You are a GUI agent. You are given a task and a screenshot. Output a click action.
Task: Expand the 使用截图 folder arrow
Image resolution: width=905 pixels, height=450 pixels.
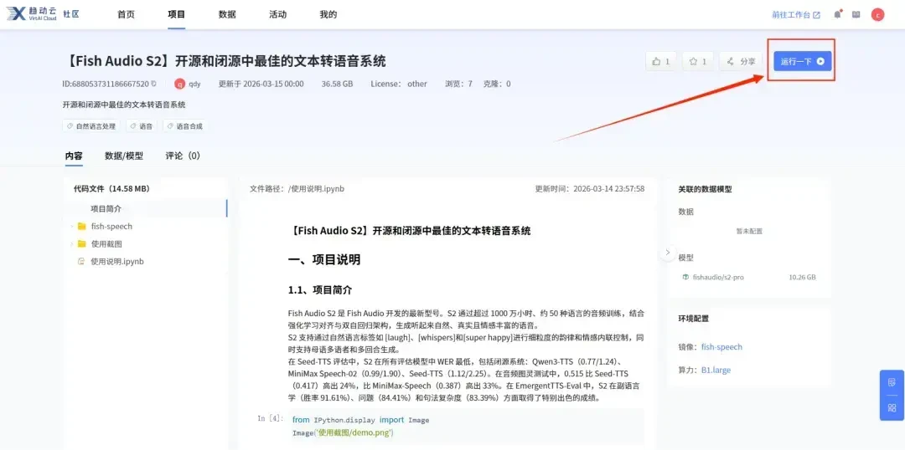pyautogui.click(x=71, y=243)
